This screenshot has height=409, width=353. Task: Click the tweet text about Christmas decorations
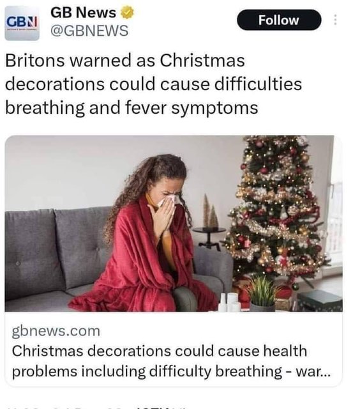pyautogui.click(x=153, y=84)
